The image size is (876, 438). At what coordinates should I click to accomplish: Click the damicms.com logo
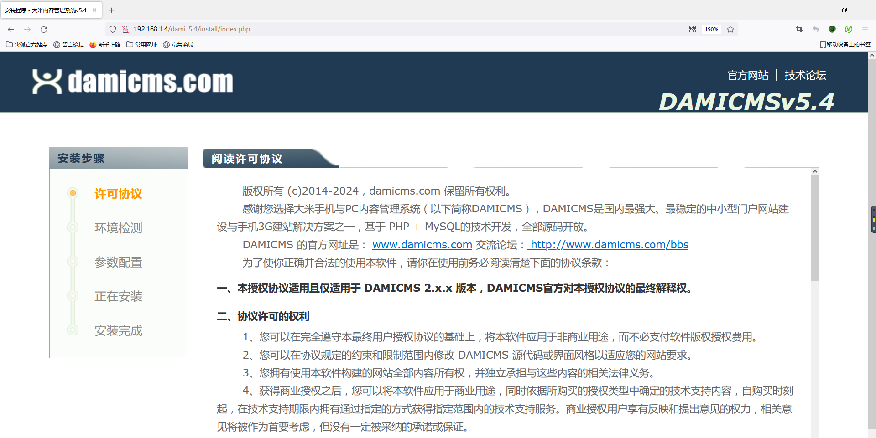[x=133, y=82]
